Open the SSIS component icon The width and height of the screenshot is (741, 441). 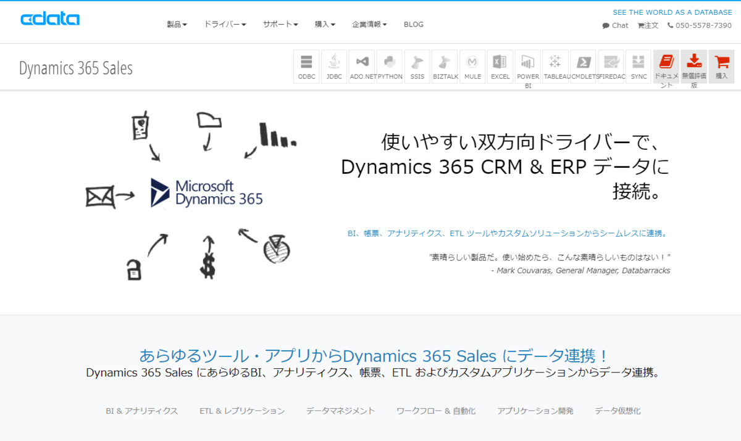(x=417, y=67)
